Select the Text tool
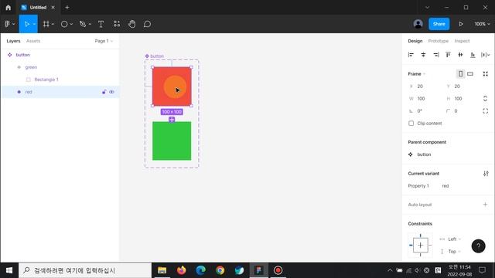The height and width of the screenshot is (278, 495). point(101,24)
